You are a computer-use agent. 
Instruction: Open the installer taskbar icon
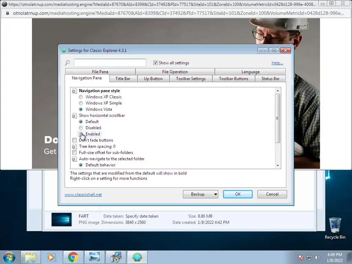click(116, 257)
